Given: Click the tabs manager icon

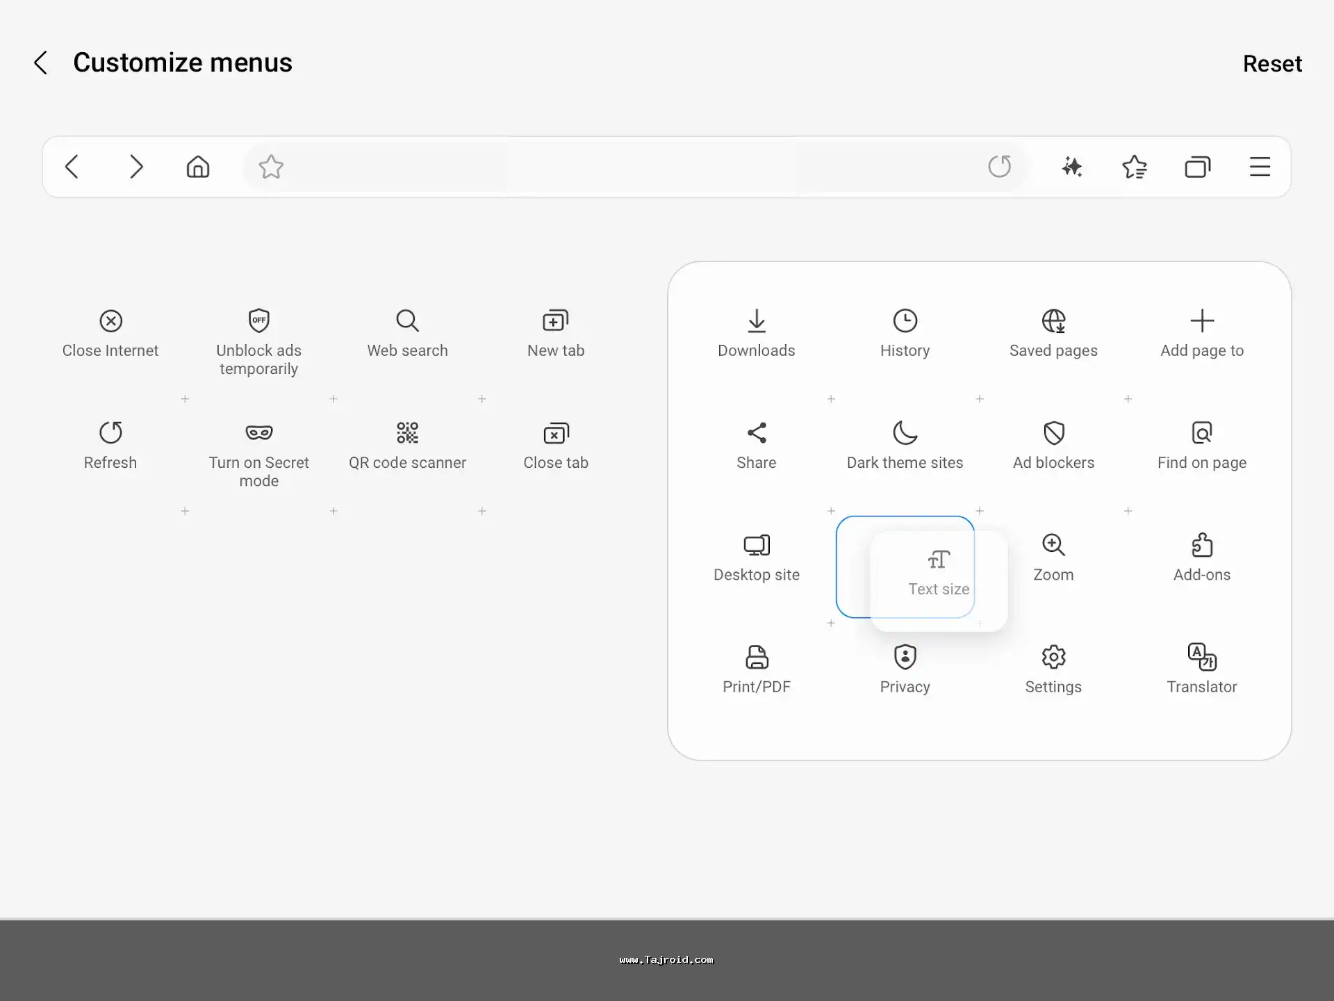Looking at the screenshot, I should point(1197,167).
